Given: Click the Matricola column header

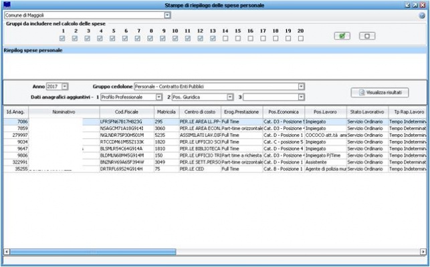Looking at the screenshot, I should pos(165,111).
